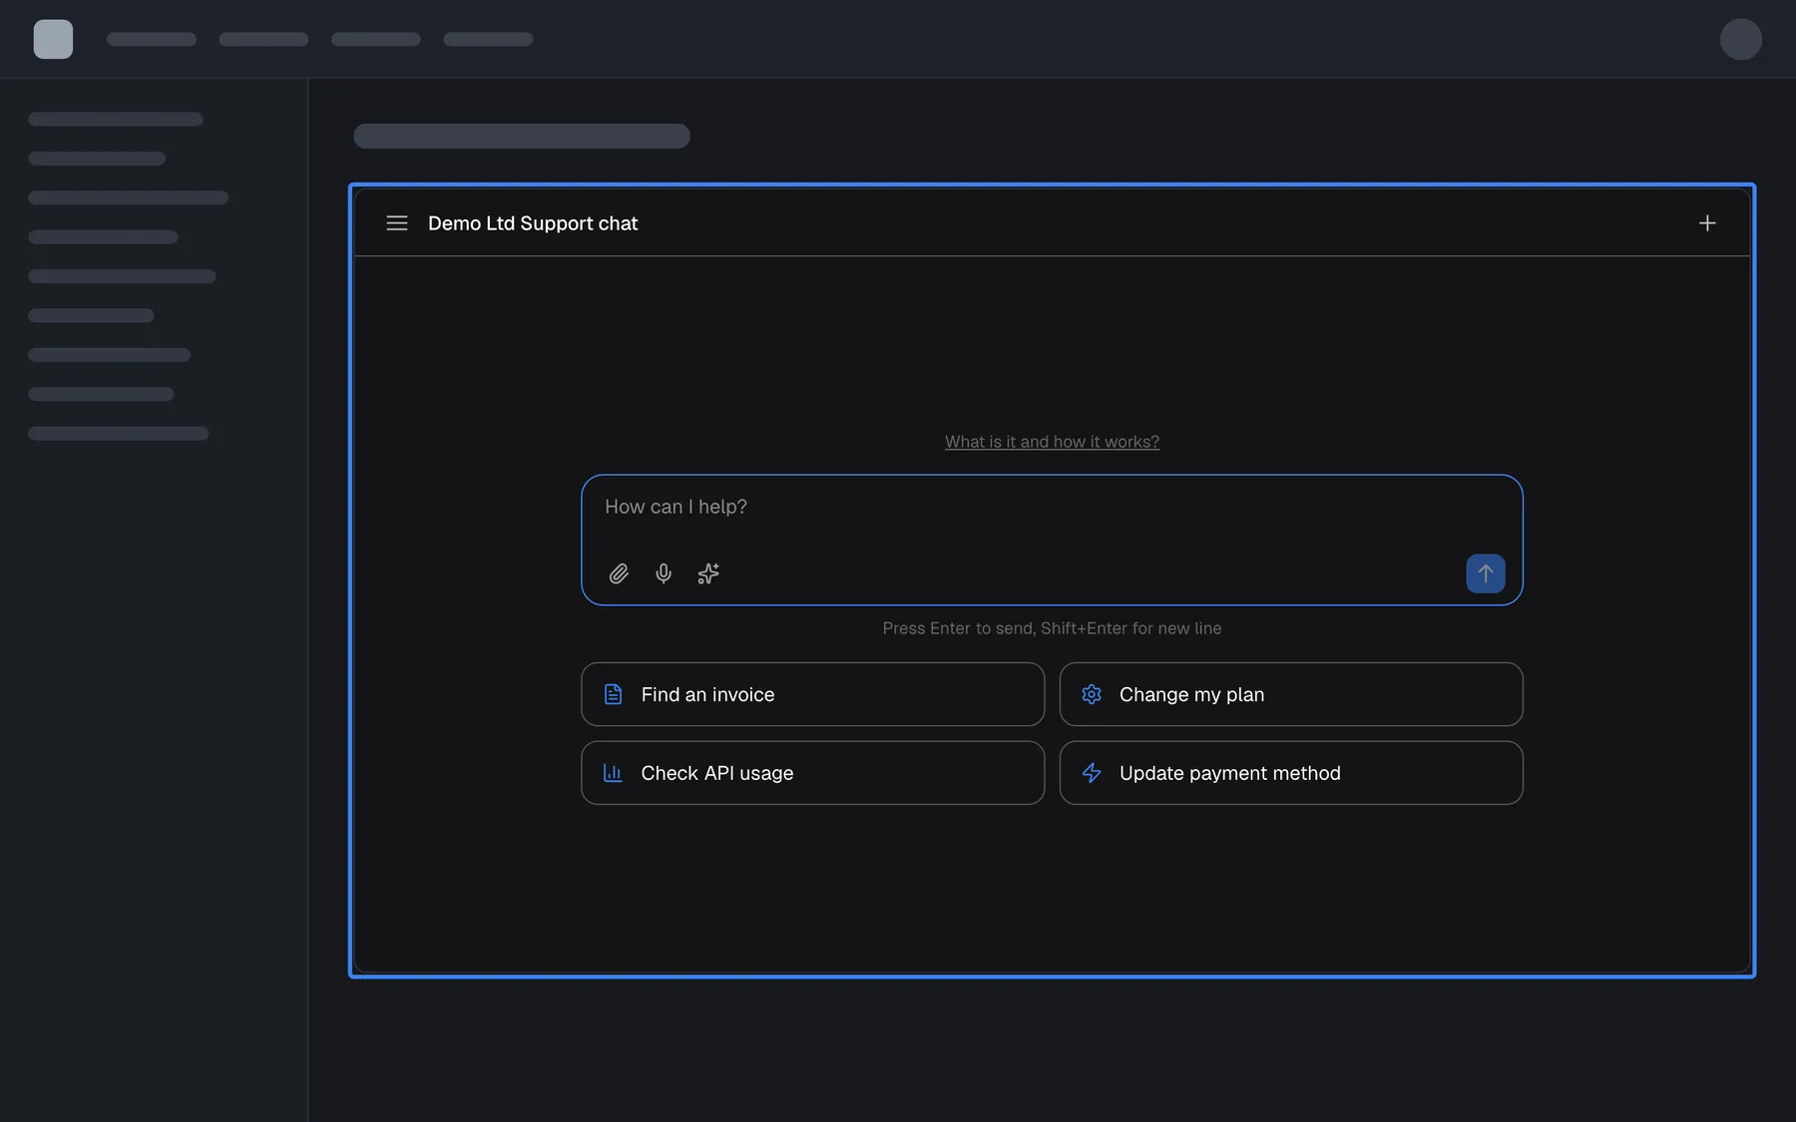Image resolution: width=1796 pixels, height=1122 pixels.
Task: Pick the 'Check API usage' suggestion
Action: click(x=812, y=773)
